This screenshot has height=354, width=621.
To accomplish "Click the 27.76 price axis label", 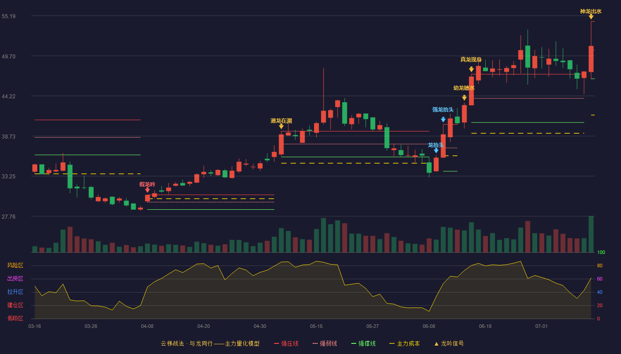I will tap(8, 216).
